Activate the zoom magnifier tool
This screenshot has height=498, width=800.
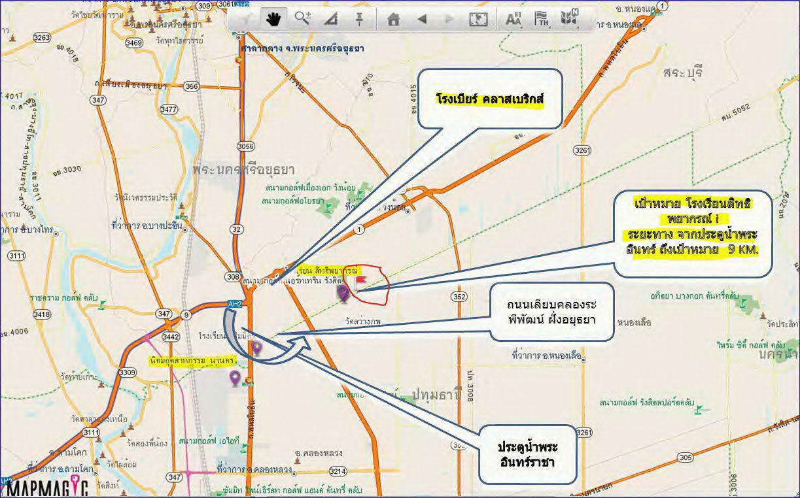[x=302, y=18]
